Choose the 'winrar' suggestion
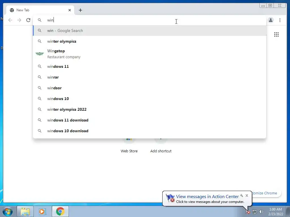The height and width of the screenshot is (217, 290). (x=150, y=77)
